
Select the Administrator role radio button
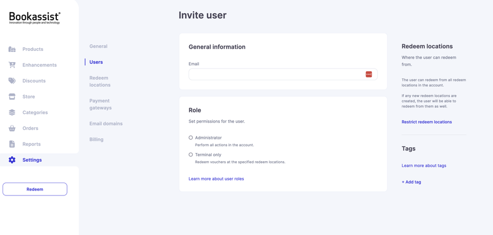pyautogui.click(x=191, y=138)
